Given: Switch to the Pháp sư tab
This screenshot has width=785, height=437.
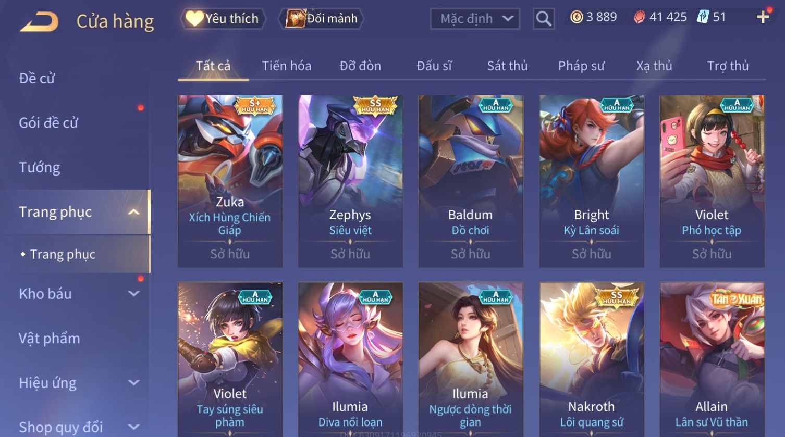Looking at the screenshot, I should click(581, 66).
